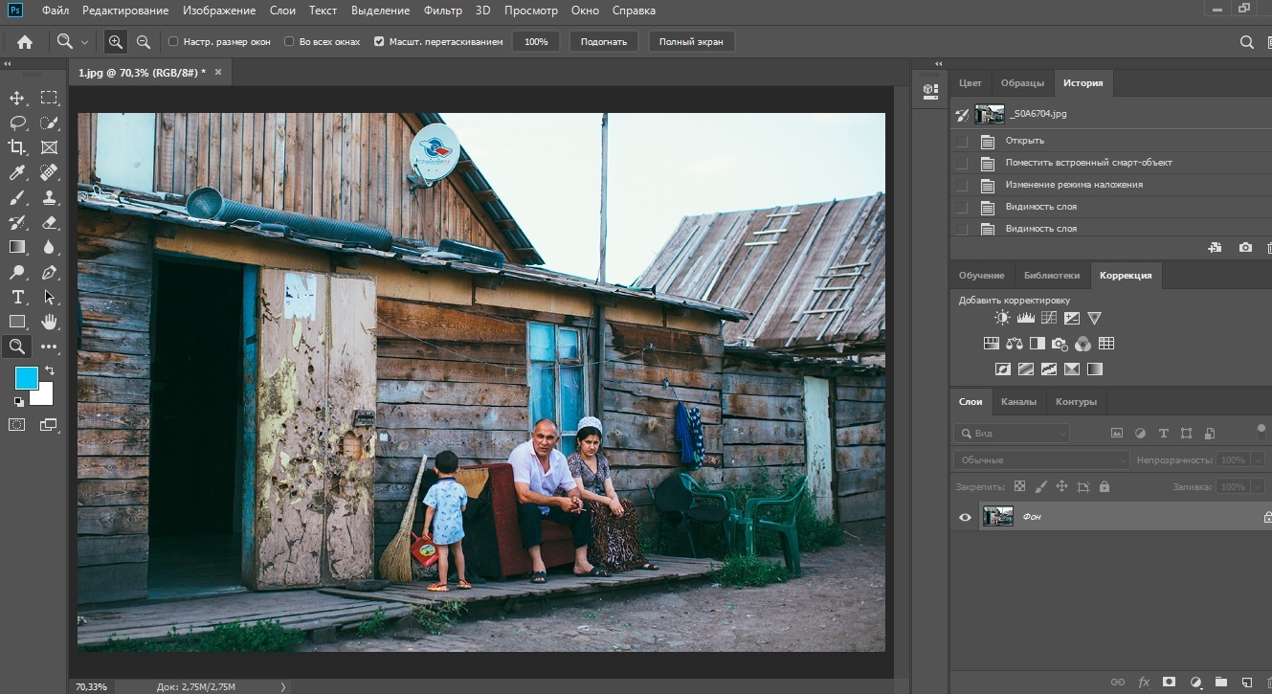Switch zoom mode to Zoom In
Screen dimensions: 1272x694
tap(115, 42)
